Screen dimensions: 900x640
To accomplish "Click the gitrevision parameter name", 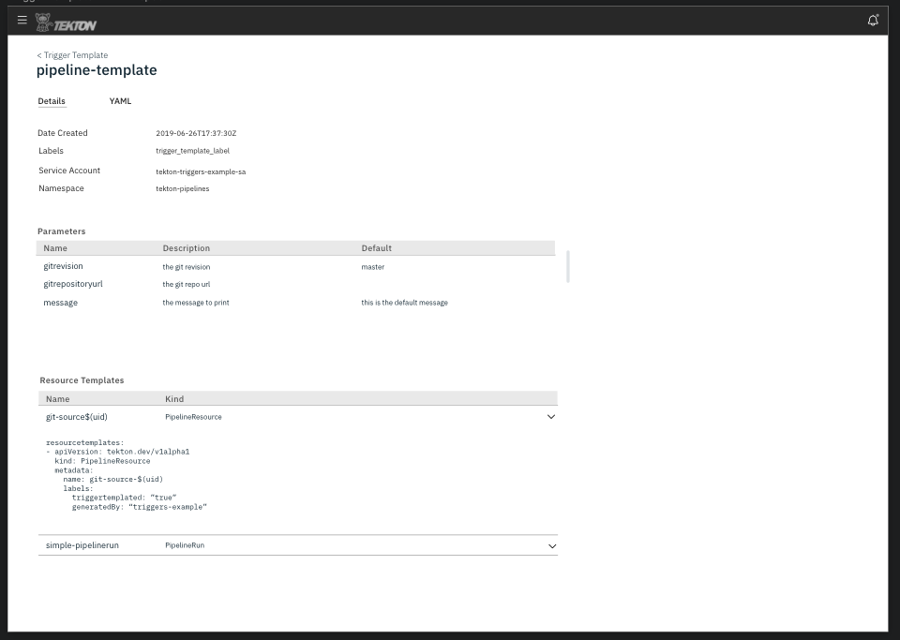I will point(63,266).
